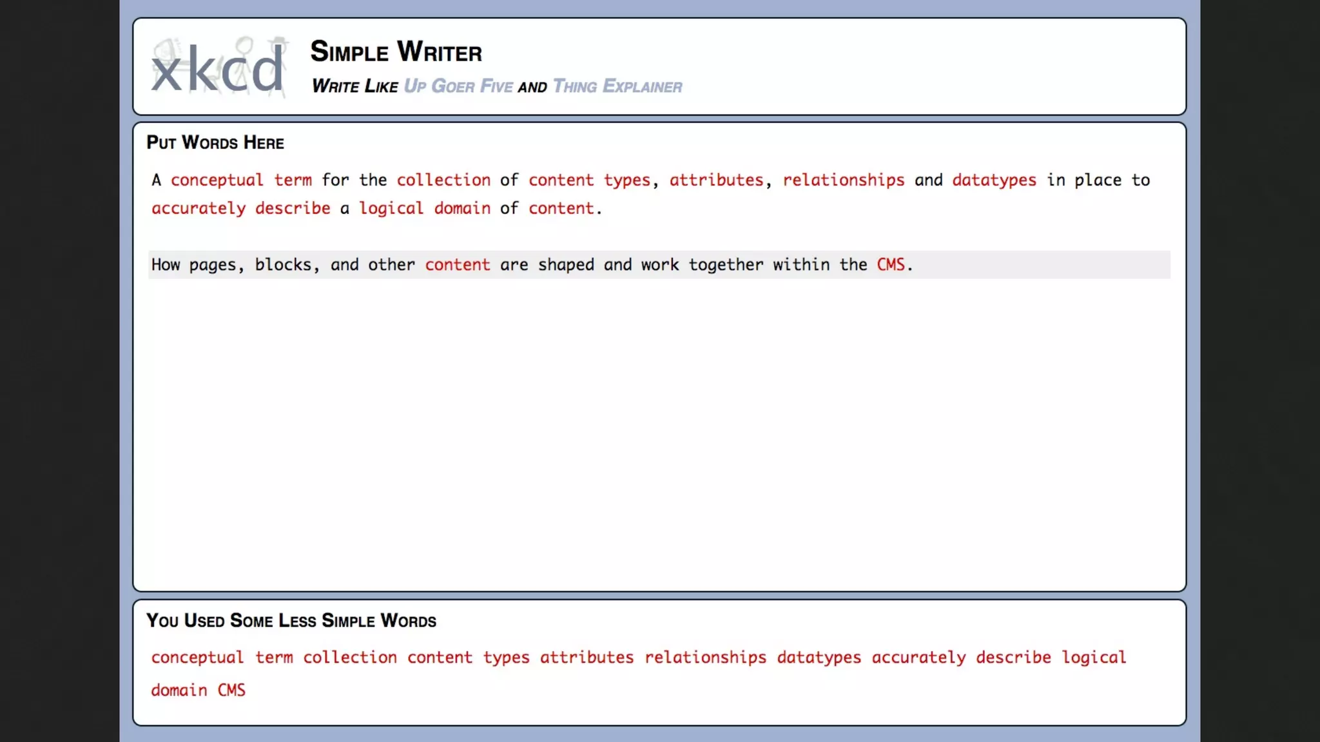Click the Simple Writer title heading
The width and height of the screenshot is (1320, 742).
pyautogui.click(x=396, y=52)
